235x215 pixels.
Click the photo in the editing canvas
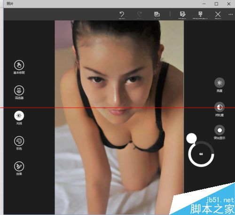(x=119, y=117)
